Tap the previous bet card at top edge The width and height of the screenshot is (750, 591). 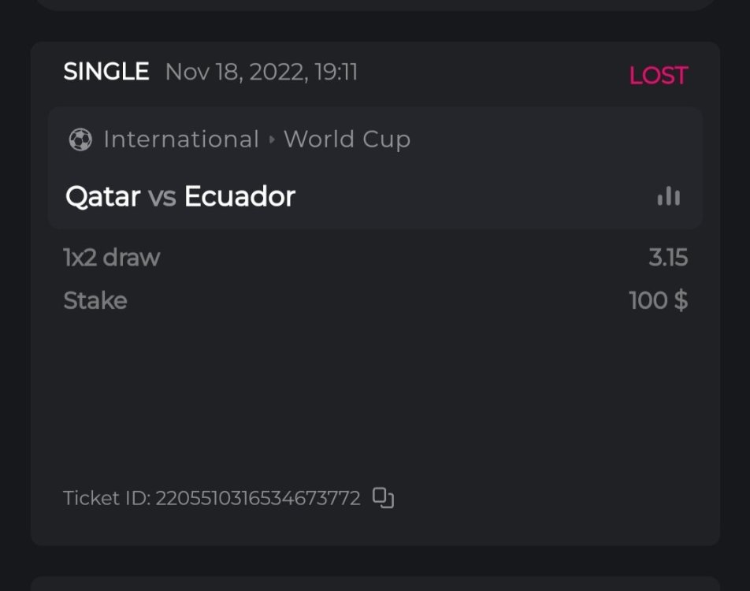click(375, 4)
